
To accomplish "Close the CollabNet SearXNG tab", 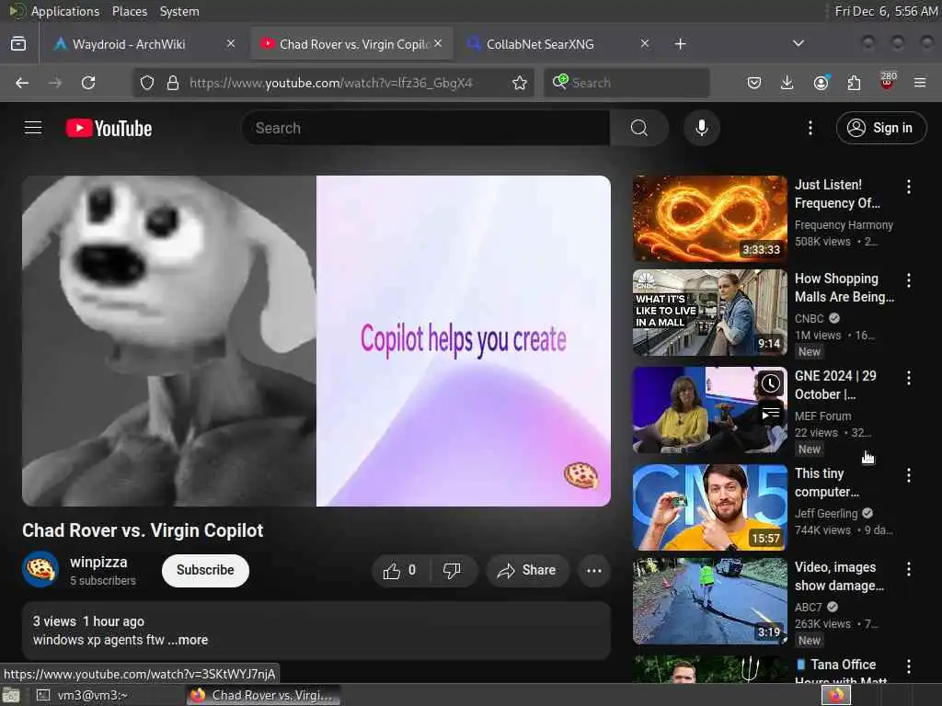I will pos(644,43).
